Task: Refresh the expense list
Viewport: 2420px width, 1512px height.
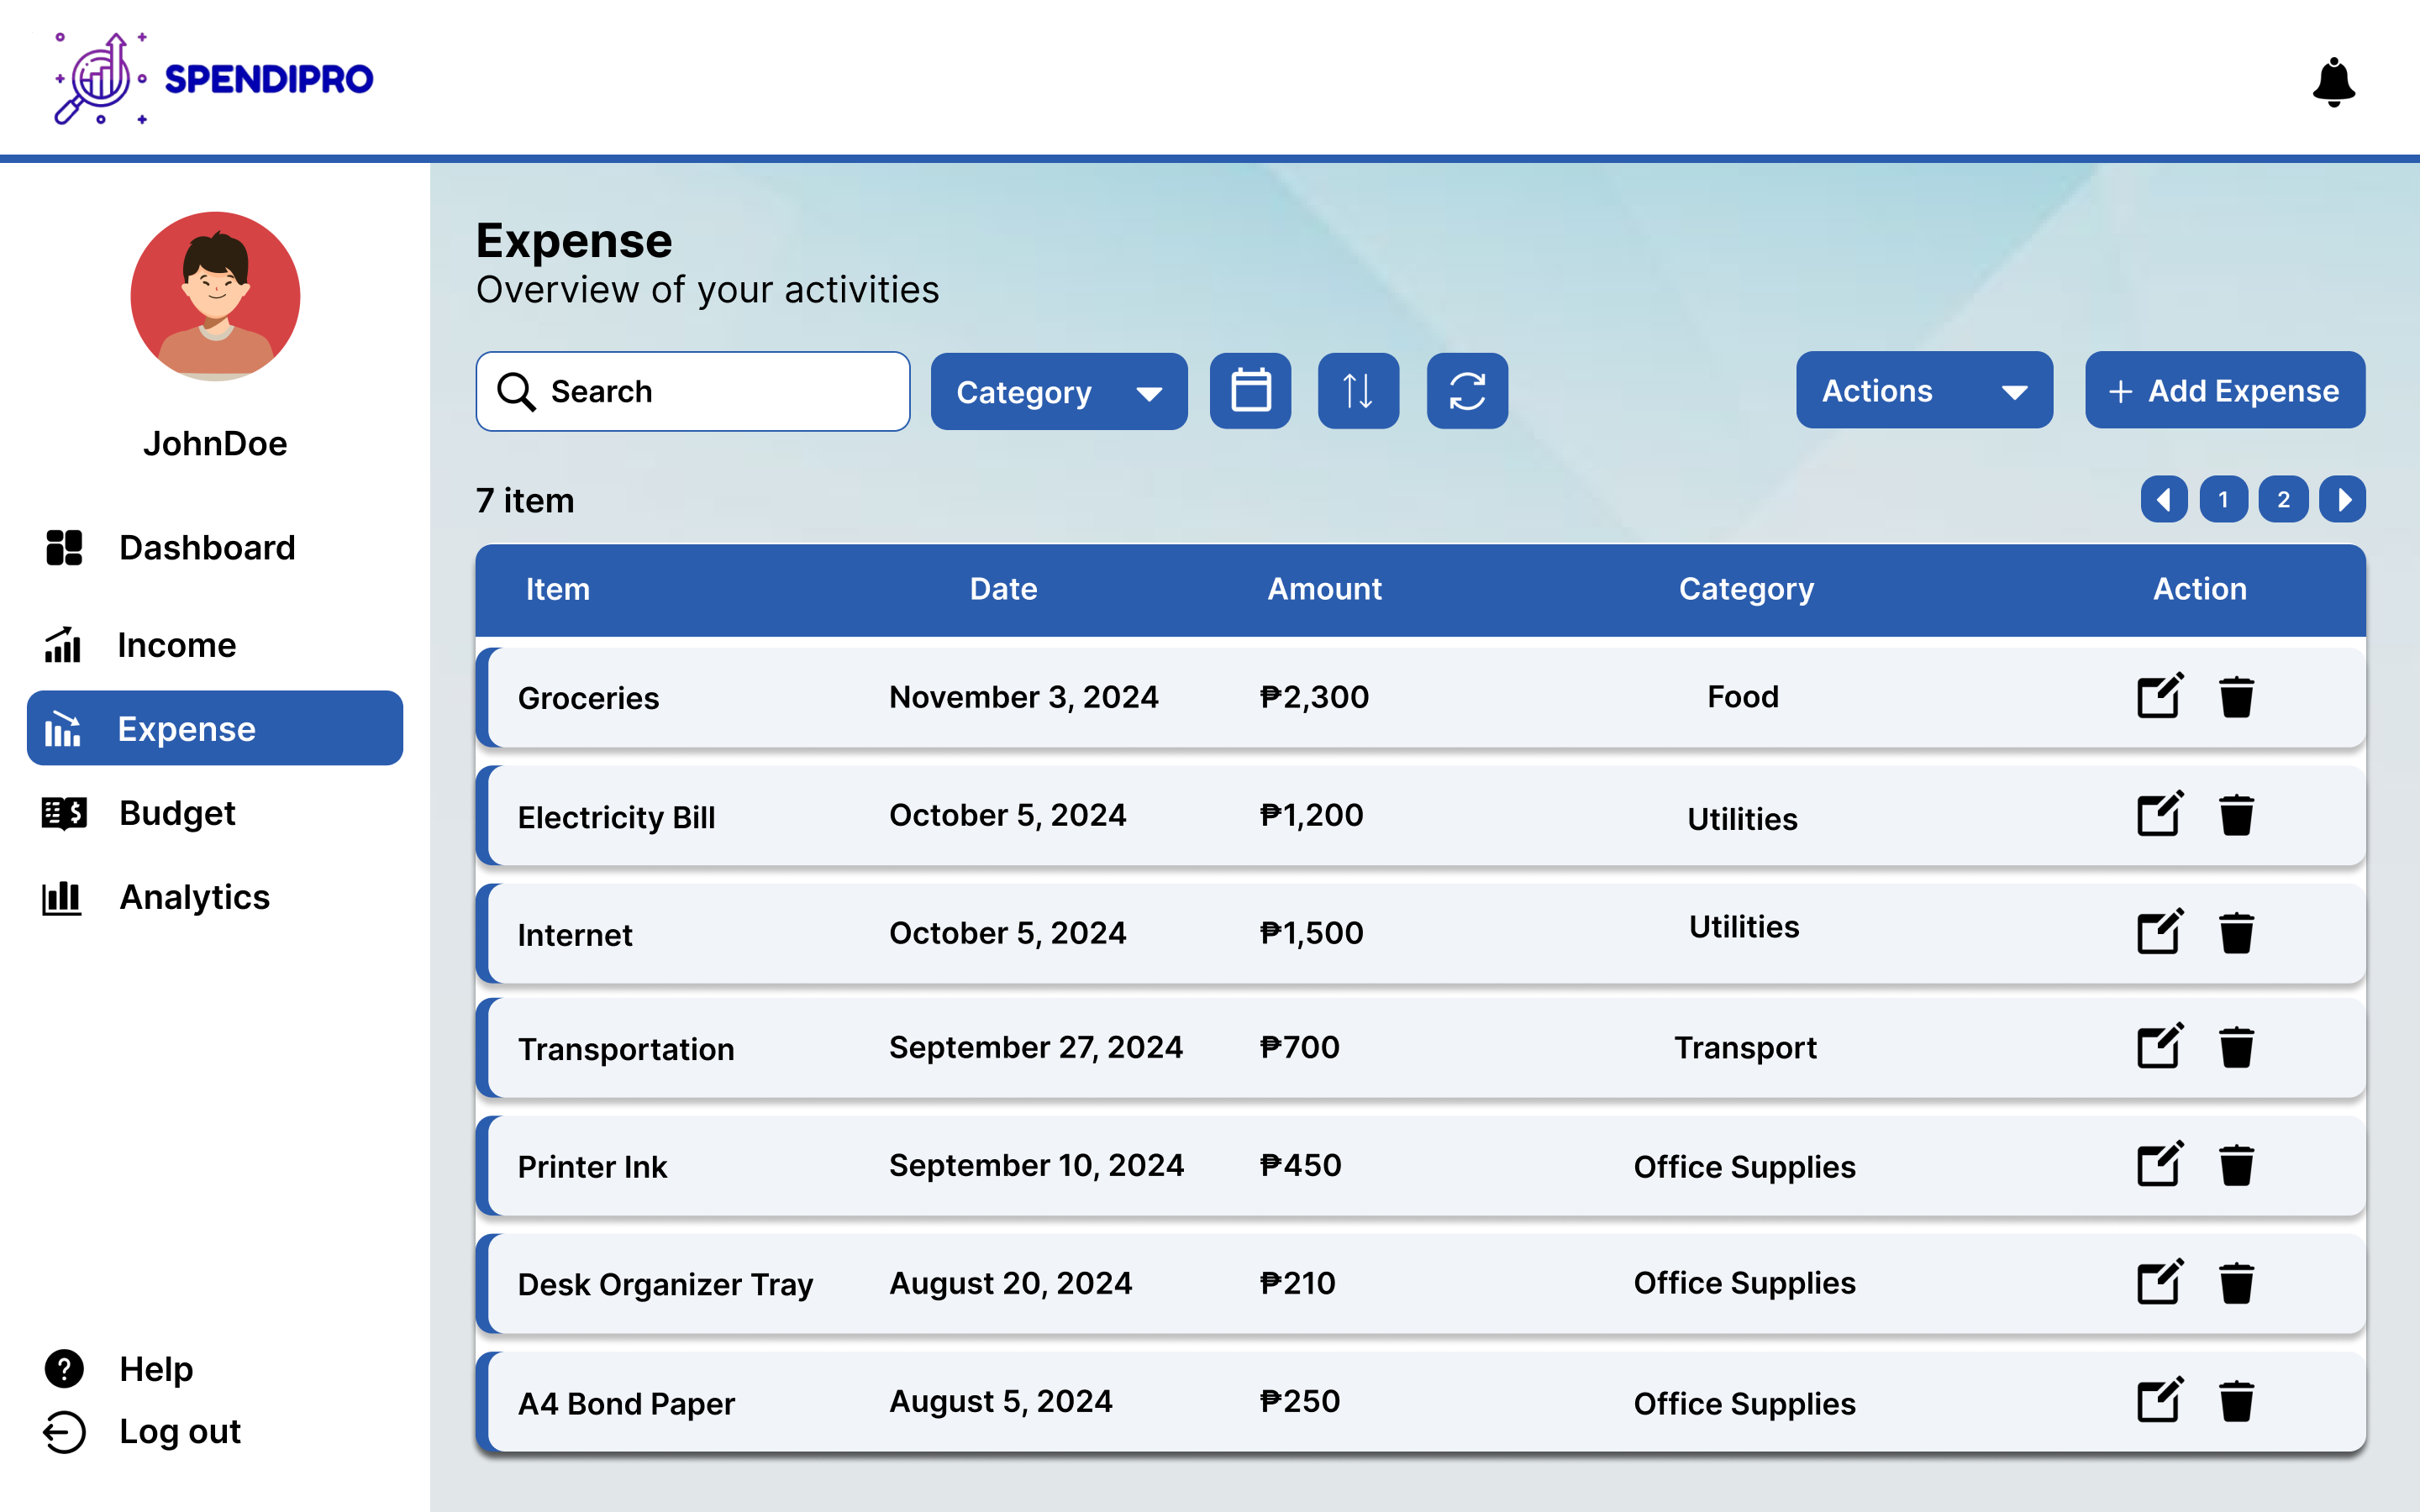Action: pyautogui.click(x=1466, y=391)
